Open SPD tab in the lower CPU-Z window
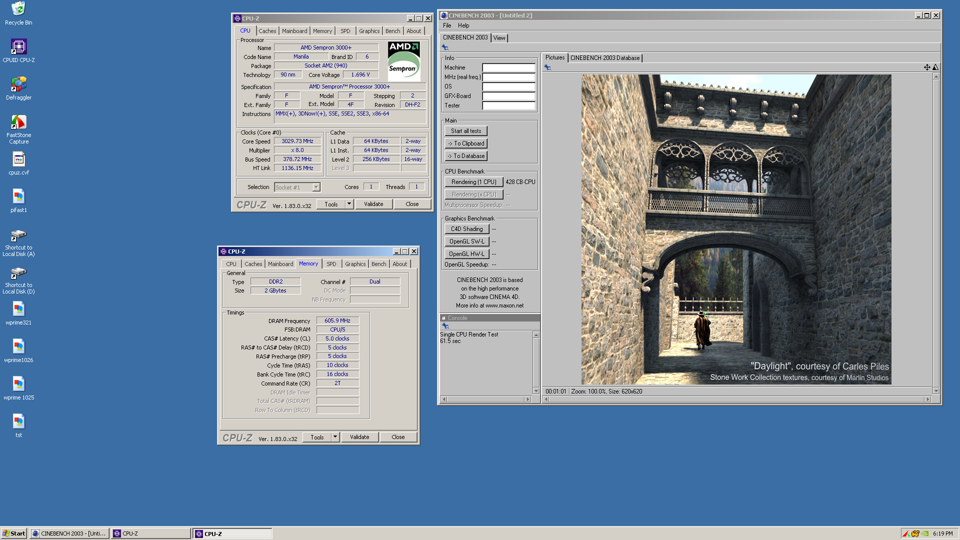 pyautogui.click(x=331, y=264)
